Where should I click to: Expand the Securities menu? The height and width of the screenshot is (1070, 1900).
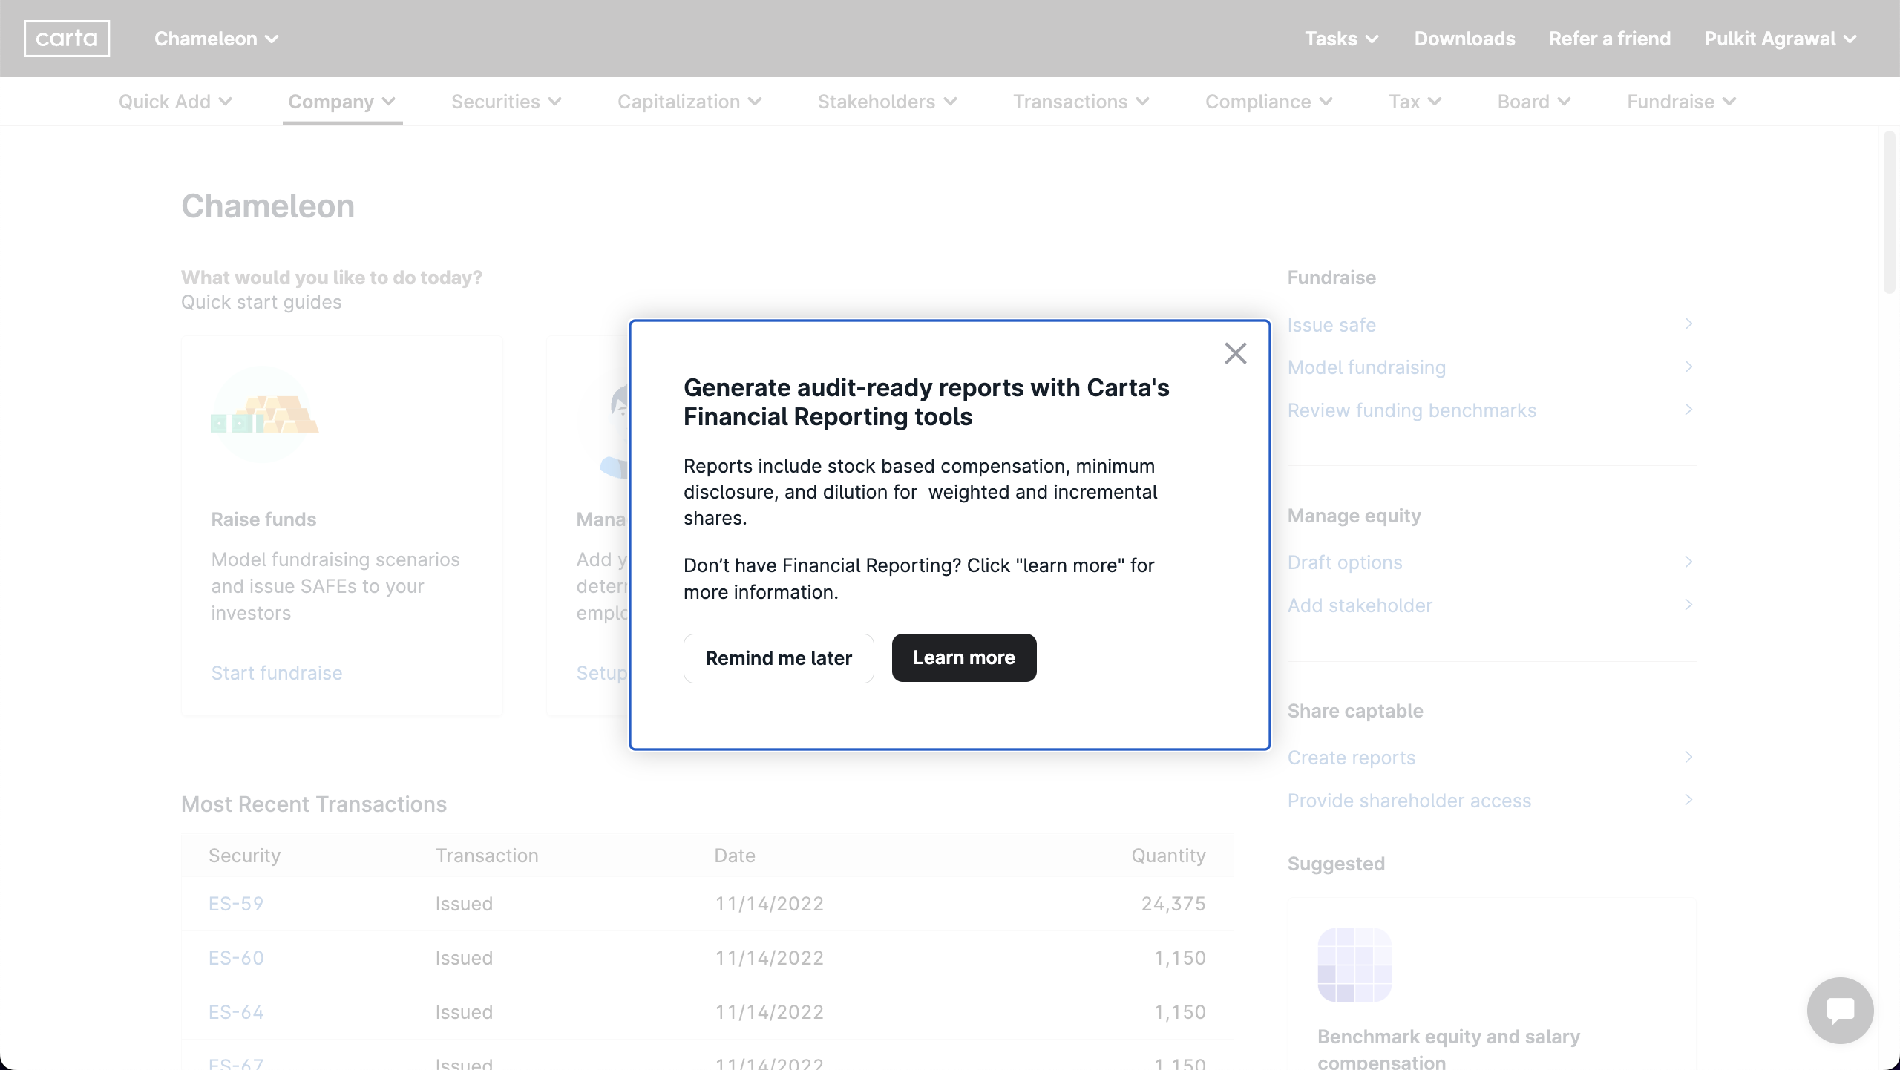coord(506,102)
